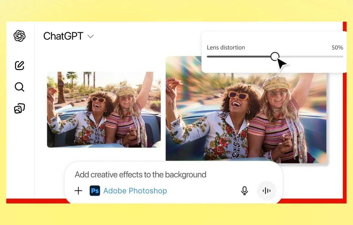Click the Lens distortion label

point(226,48)
